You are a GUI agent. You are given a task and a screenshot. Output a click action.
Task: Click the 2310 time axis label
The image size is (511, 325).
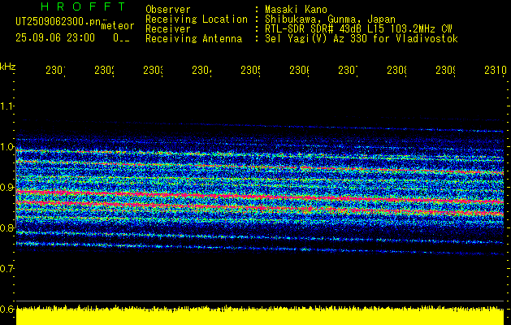click(x=496, y=70)
